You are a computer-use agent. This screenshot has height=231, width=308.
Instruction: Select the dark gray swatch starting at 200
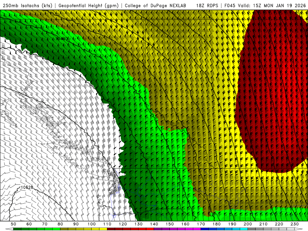pyautogui.click(x=251, y=229)
